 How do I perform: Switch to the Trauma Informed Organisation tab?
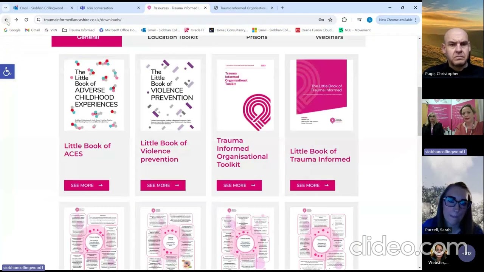tap(243, 8)
